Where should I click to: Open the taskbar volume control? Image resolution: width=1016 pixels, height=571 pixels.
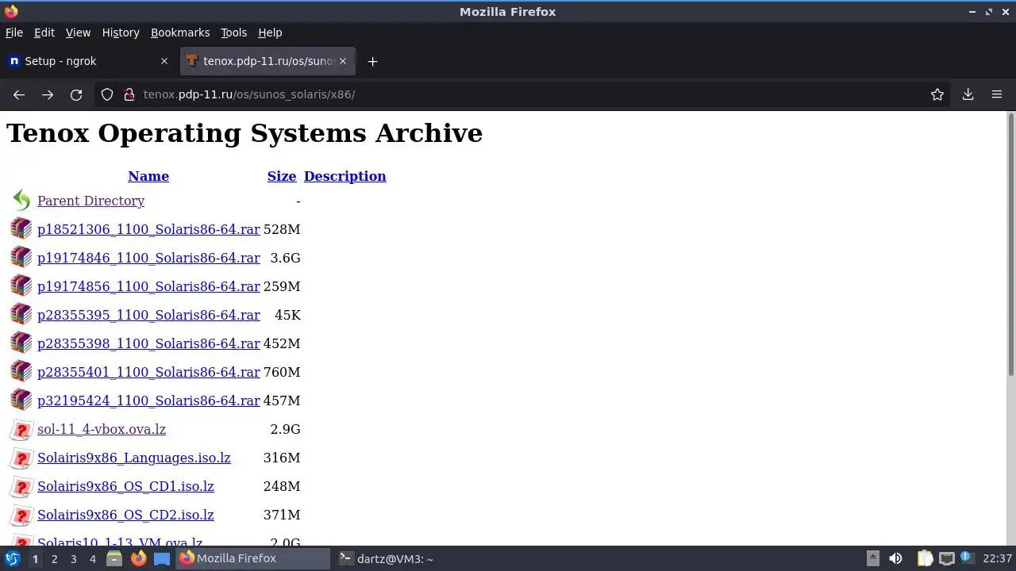(895, 558)
